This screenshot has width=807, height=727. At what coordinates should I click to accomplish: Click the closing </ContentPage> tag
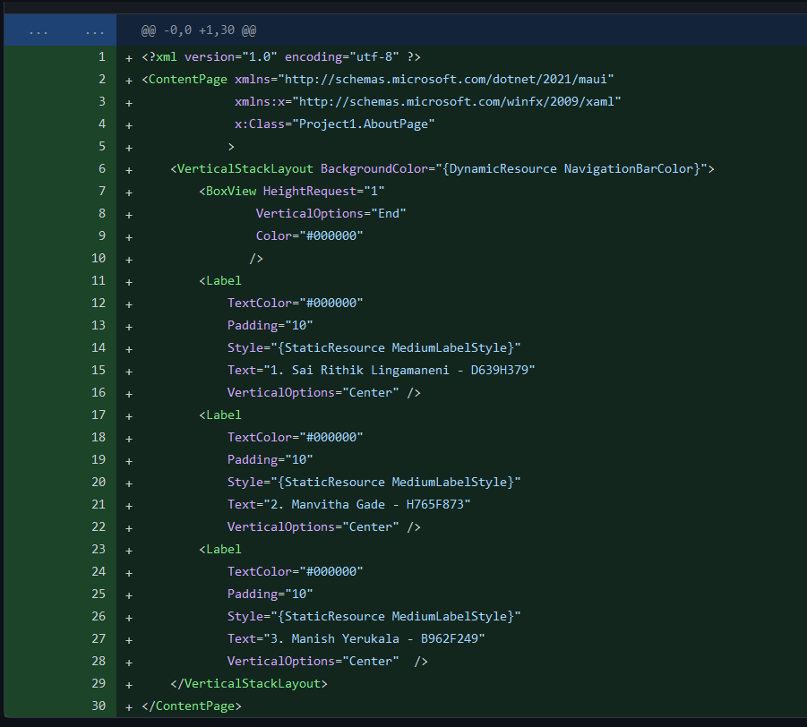[x=192, y=706]
